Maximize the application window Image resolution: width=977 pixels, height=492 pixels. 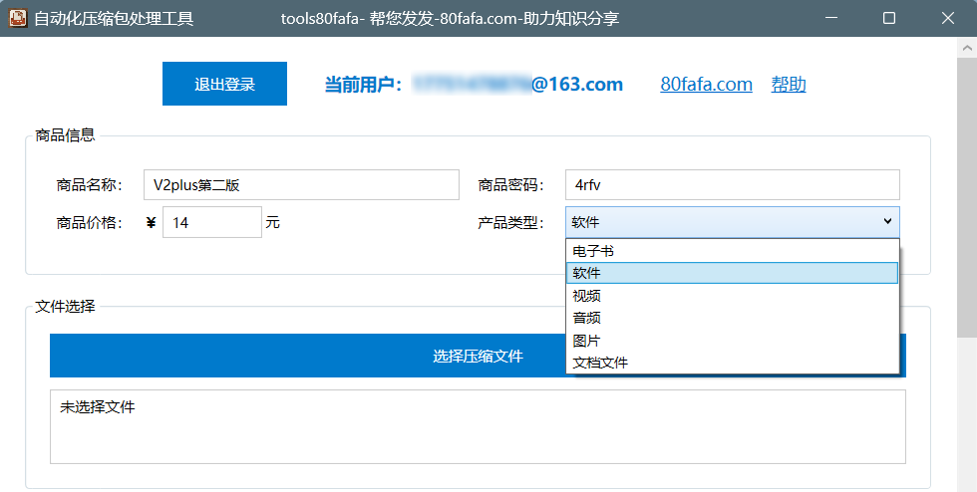click(x=889, y=18)
